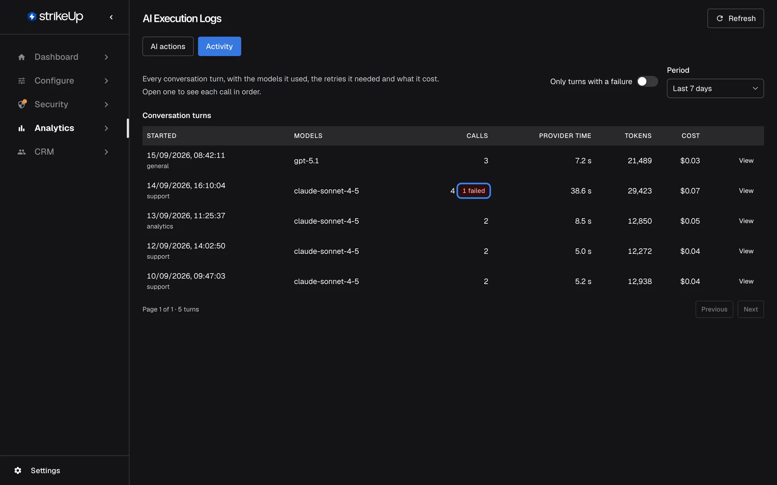This screenshot has width=777, height=485.
Task: Expand the Configure menu chevron
Action: 106,81
